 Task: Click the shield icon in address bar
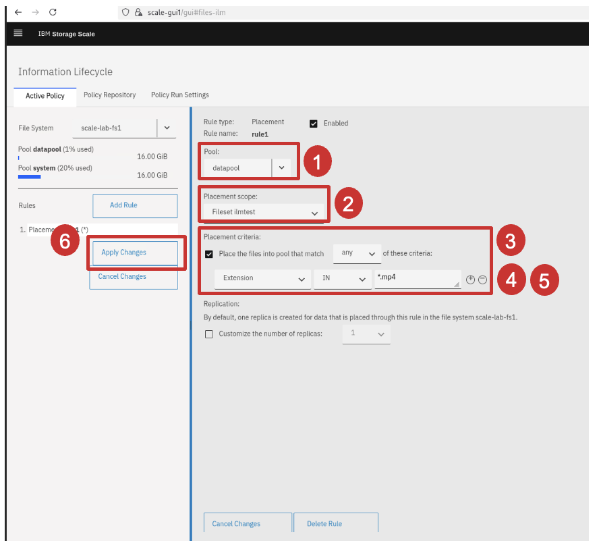[x=124, y=12]
